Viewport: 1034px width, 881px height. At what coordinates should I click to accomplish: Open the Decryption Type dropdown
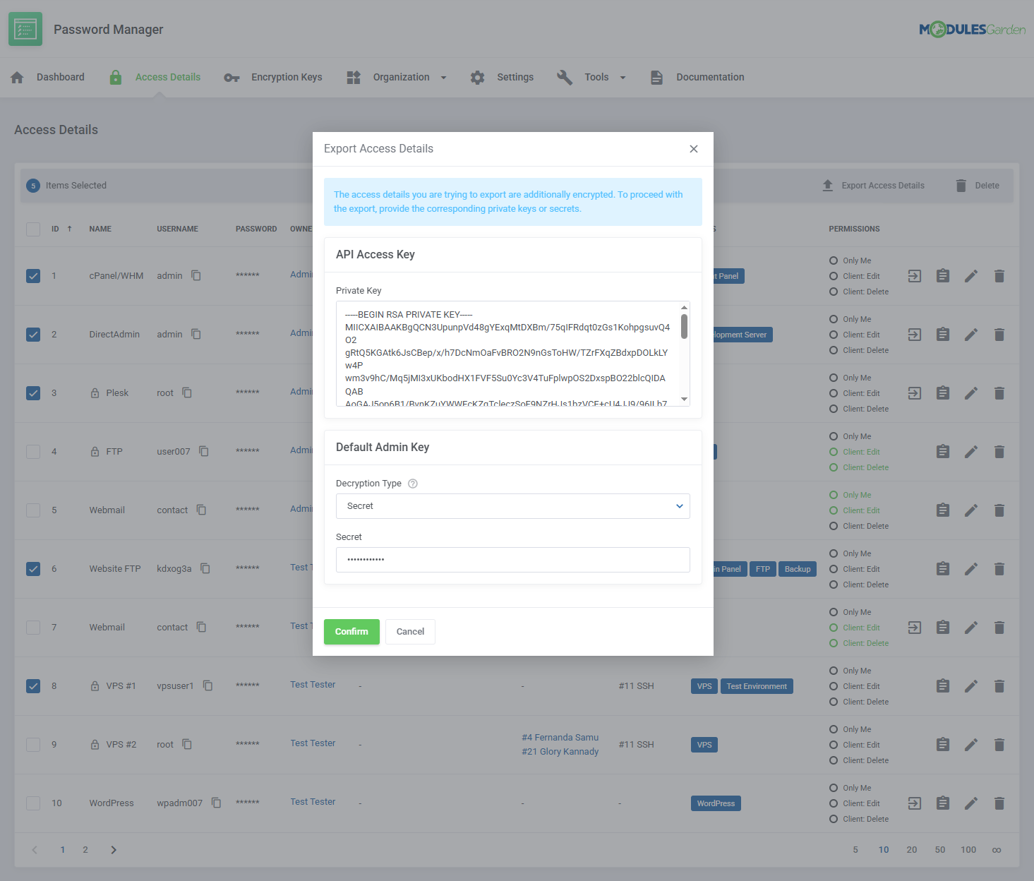pyautogui.click(x=512, y=506)
